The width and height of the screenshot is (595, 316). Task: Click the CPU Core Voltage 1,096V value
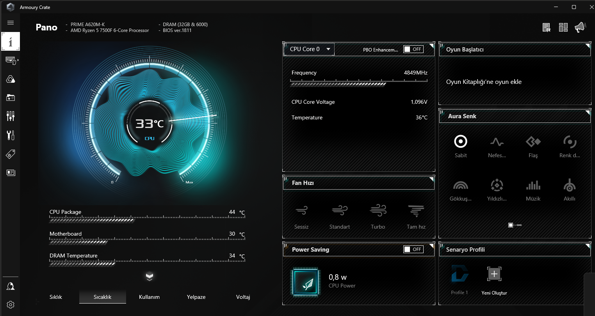(419, 102)
